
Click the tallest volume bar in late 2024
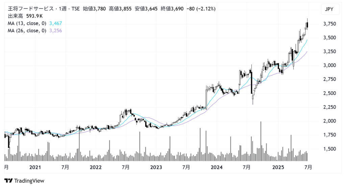pyautogui.click(x=261, y=141)
